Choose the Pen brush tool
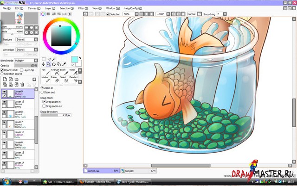 coord(45,72)
